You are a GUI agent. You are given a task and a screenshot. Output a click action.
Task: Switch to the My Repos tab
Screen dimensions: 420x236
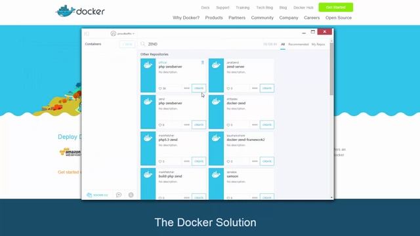pyautogui.click(x=318, y=45)
